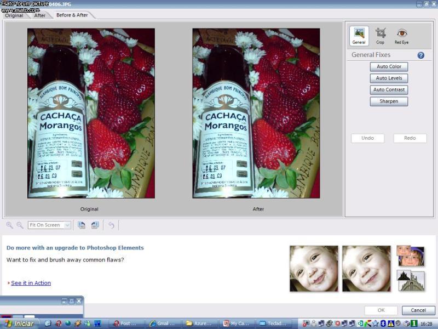Viewport: 438px width, 329px height.
Task: Rotate image right using toolbar icon
Action: tap(95, 225)
